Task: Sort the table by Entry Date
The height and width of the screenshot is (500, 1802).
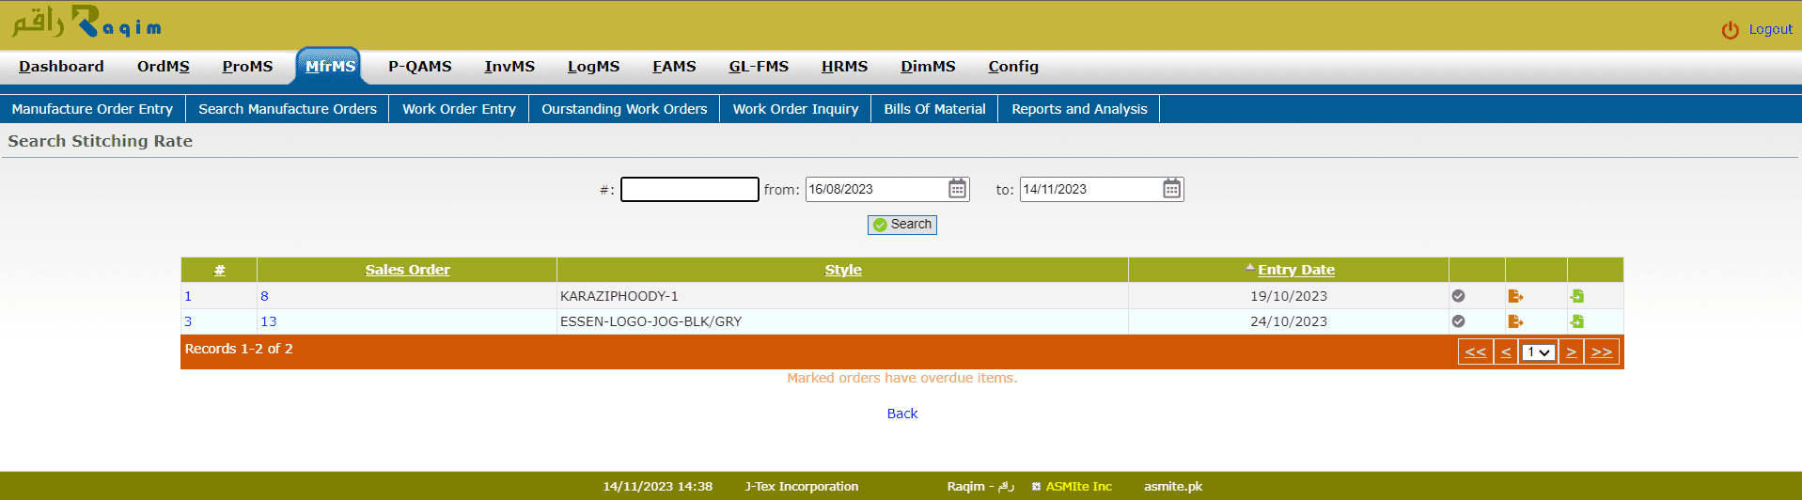Action: click(1295, 270)
